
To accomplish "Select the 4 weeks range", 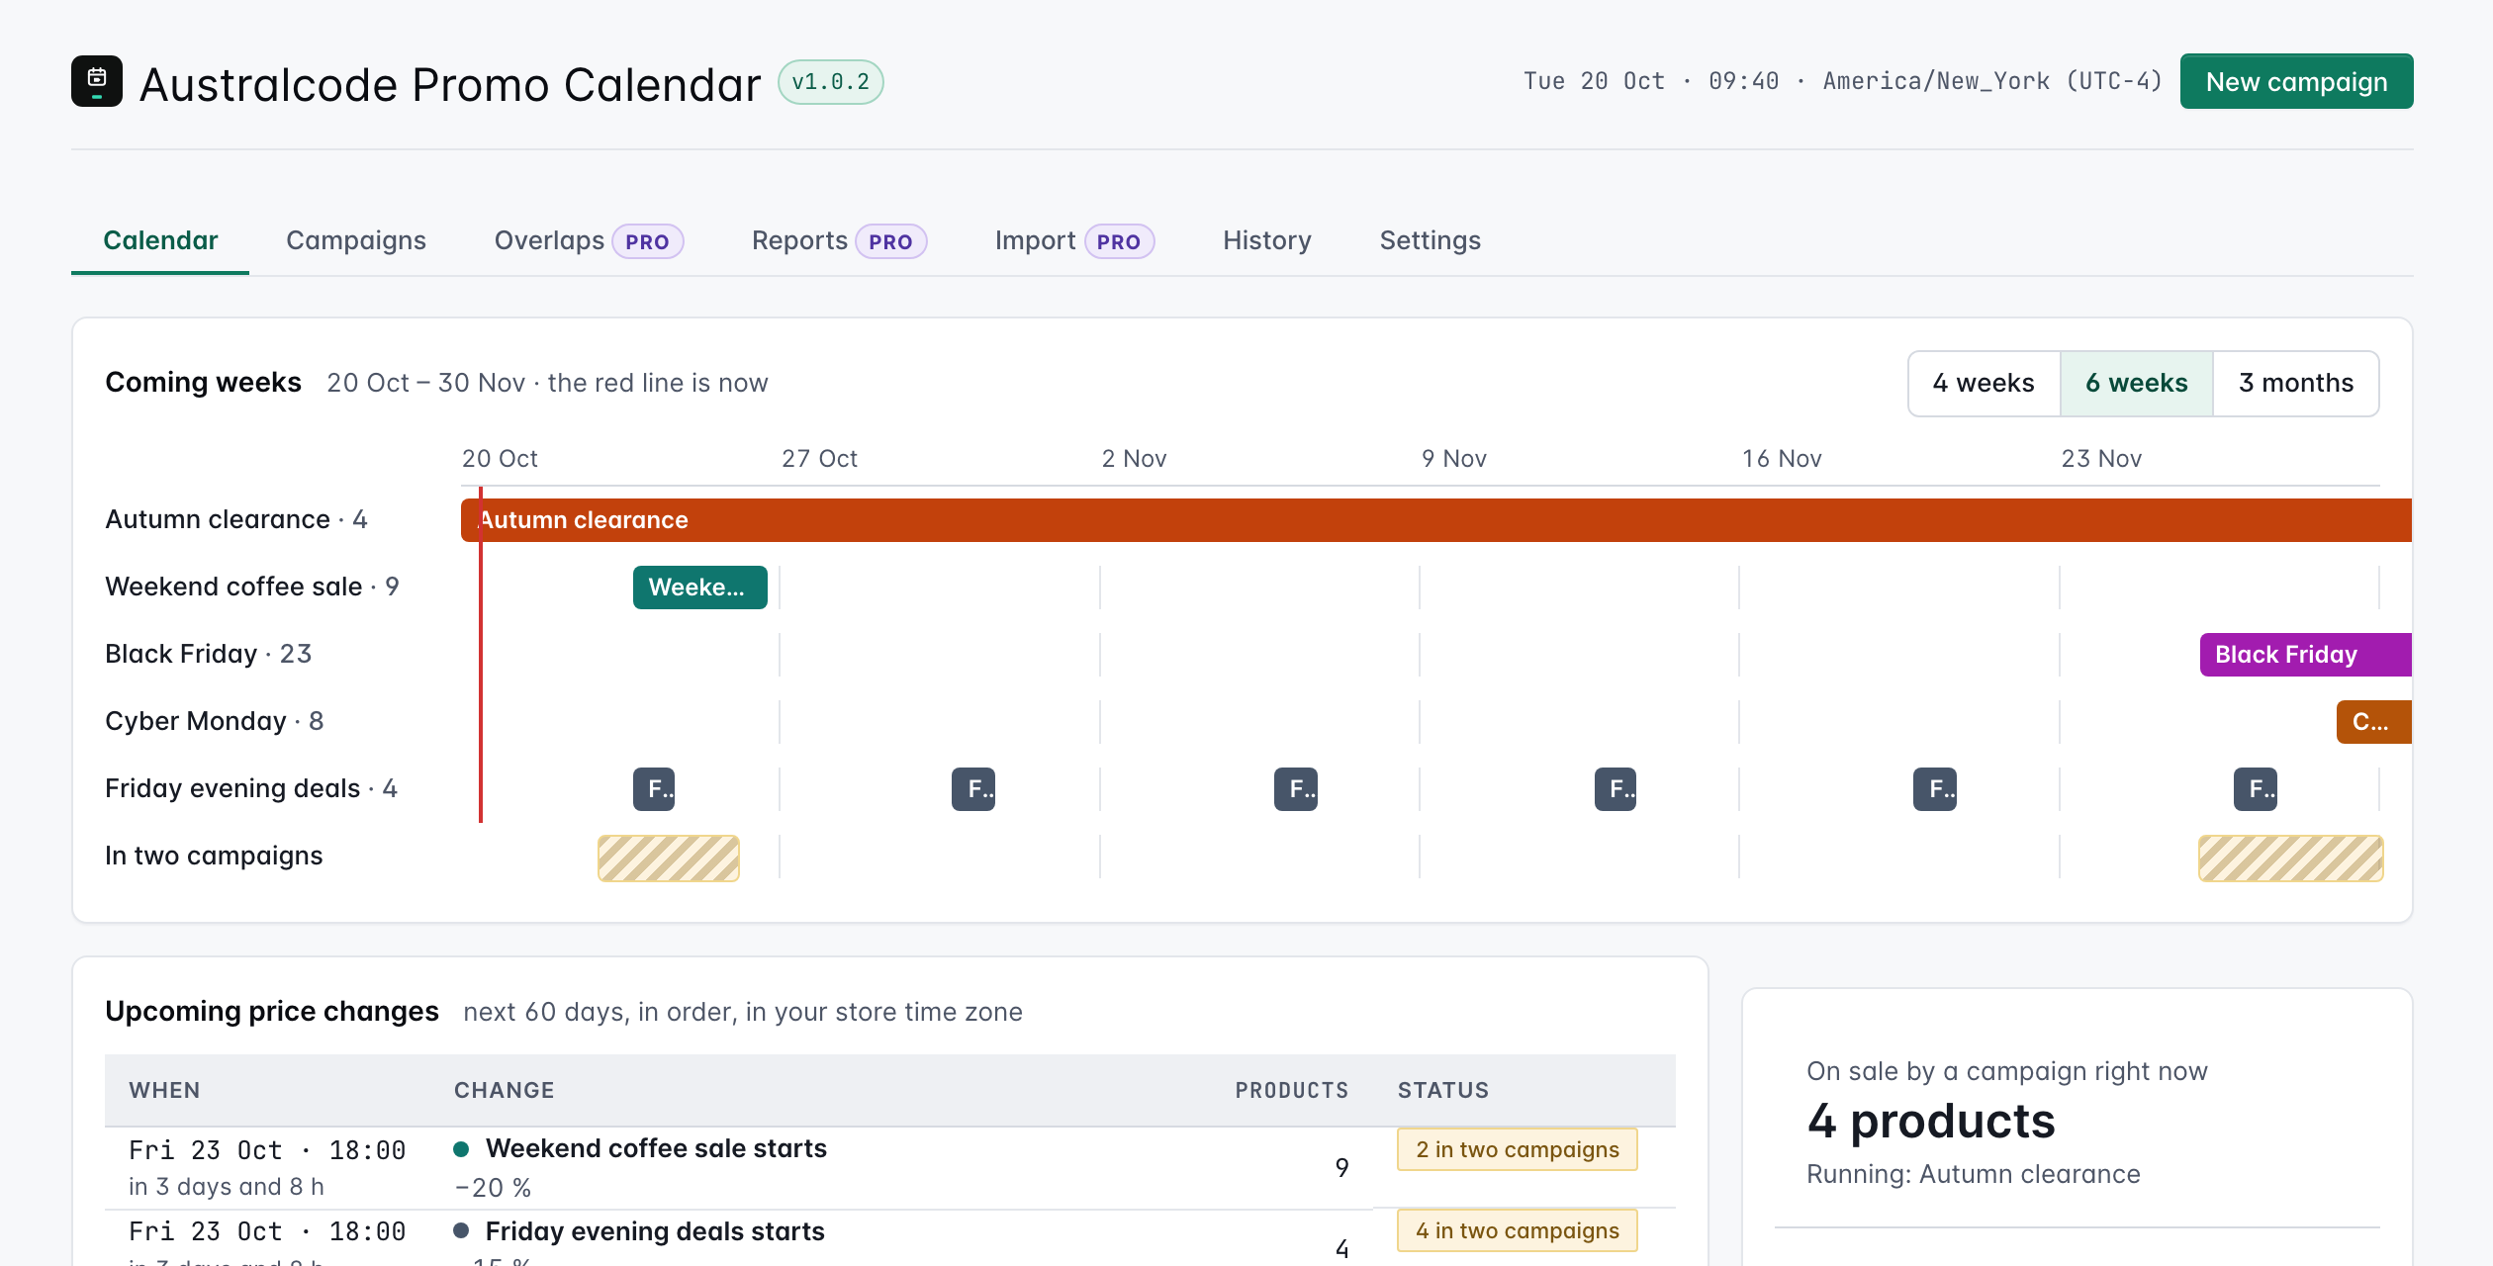I will pos(1984,383).
